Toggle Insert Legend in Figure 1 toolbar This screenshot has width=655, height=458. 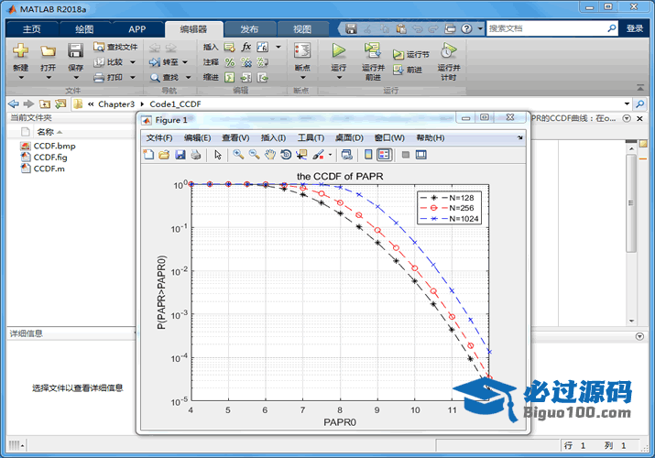coord(384,155)
